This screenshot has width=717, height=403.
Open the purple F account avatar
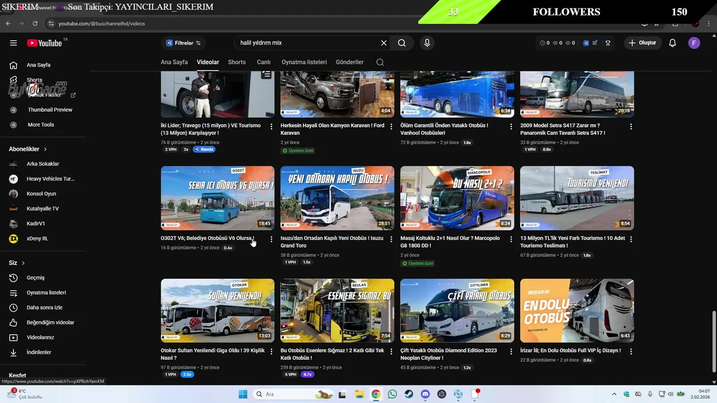pos(694,43)
